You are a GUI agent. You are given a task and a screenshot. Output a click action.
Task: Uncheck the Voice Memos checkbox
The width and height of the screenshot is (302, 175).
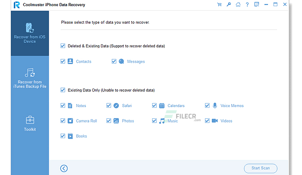(207, 106)
